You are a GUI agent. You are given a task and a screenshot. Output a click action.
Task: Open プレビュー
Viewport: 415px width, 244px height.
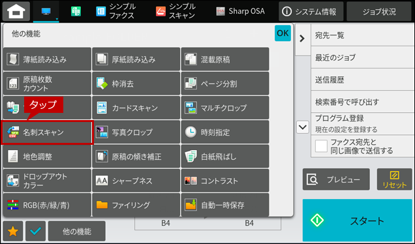336,179
